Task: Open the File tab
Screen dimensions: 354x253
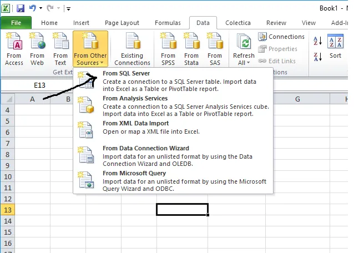Action: tap(16, 23)
